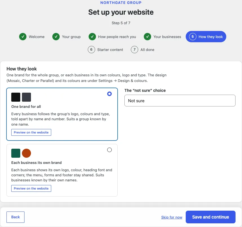
Task: Click the step 6 circle icon
Action: click(91, 50)
